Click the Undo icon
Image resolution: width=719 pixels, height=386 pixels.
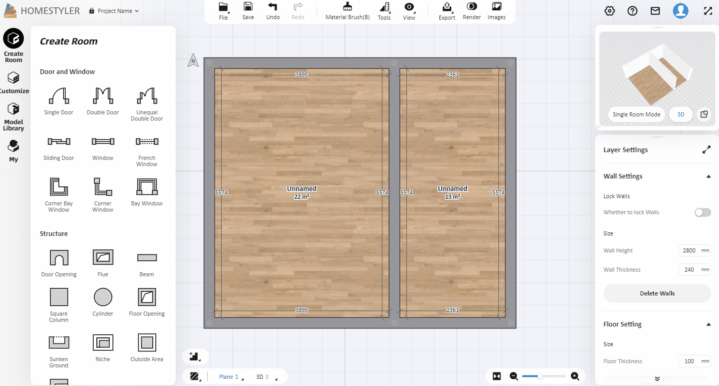click(x=272, y=10)
